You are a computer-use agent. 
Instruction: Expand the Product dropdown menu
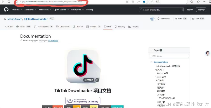(17, 10)
